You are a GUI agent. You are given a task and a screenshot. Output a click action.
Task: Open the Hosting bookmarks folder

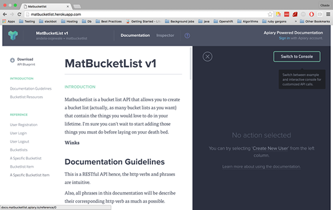click(x=69, y=21)
